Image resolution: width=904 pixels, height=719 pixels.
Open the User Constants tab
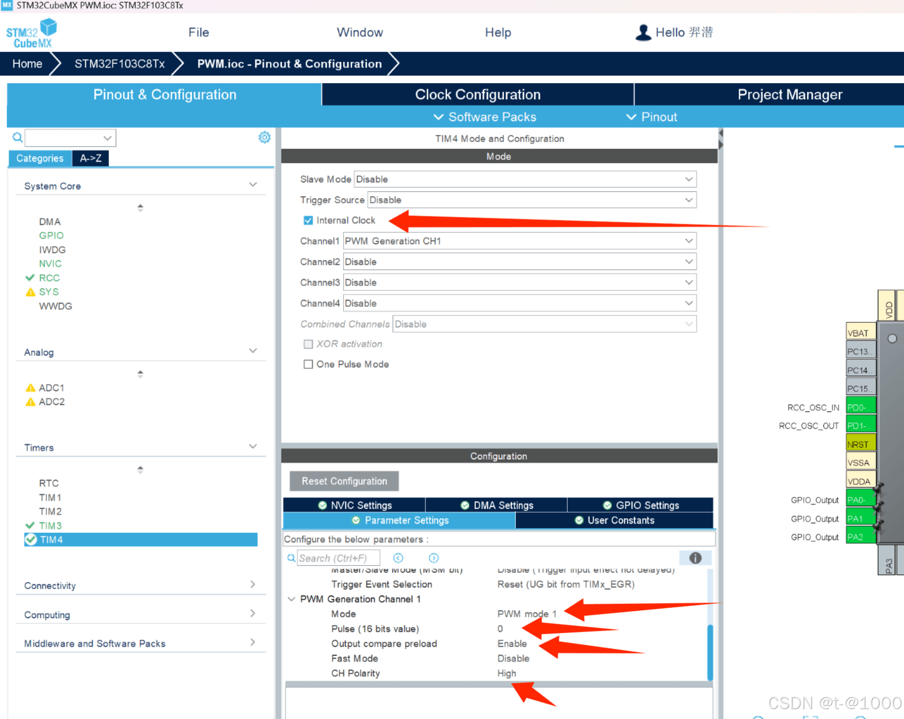click(x=614, y=520)
